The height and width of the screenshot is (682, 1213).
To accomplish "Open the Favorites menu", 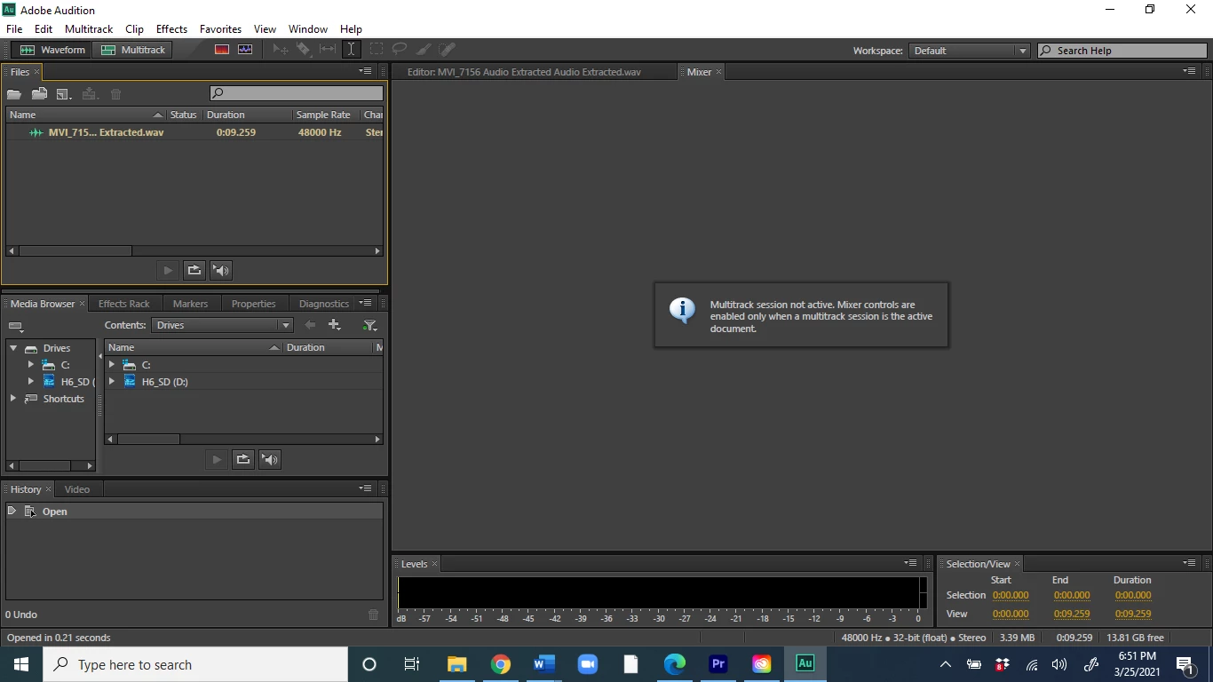I will tap(220, 29).
